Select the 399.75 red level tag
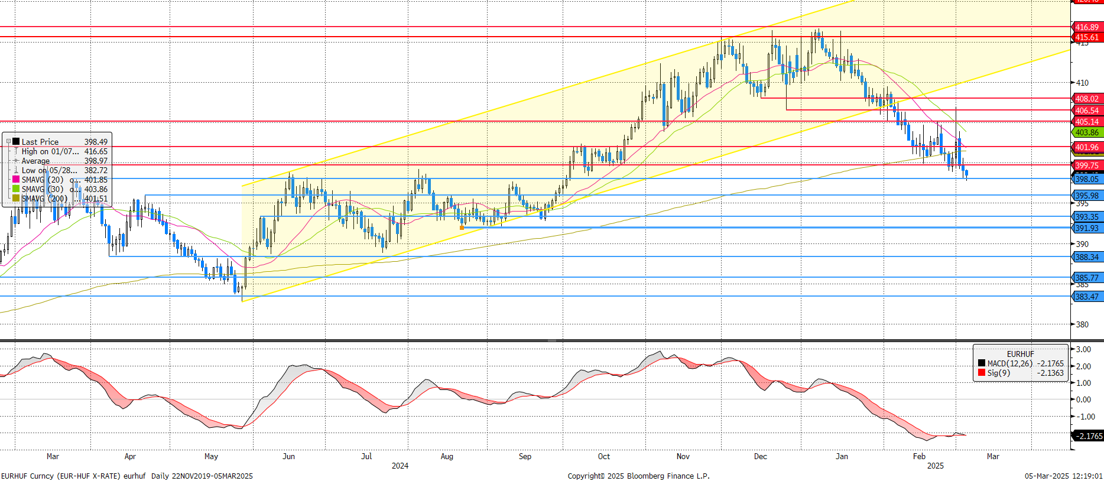 [x=1087, y=165]
